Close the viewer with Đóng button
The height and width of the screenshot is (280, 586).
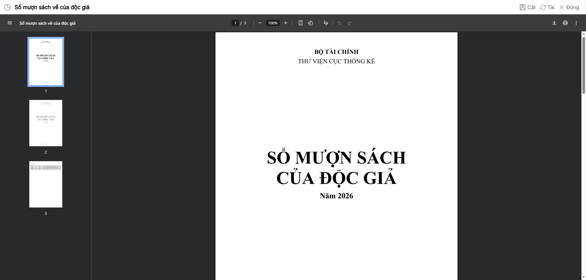click(x=569, y=7)
